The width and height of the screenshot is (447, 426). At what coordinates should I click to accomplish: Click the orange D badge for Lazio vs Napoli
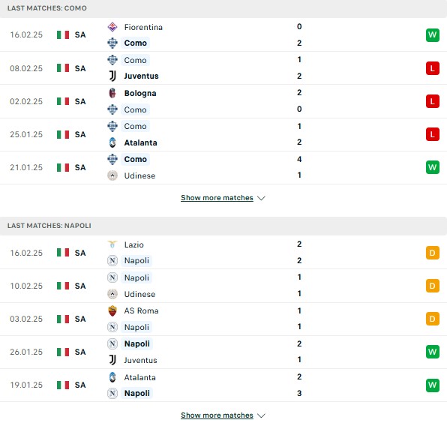[x=433, y=253]
